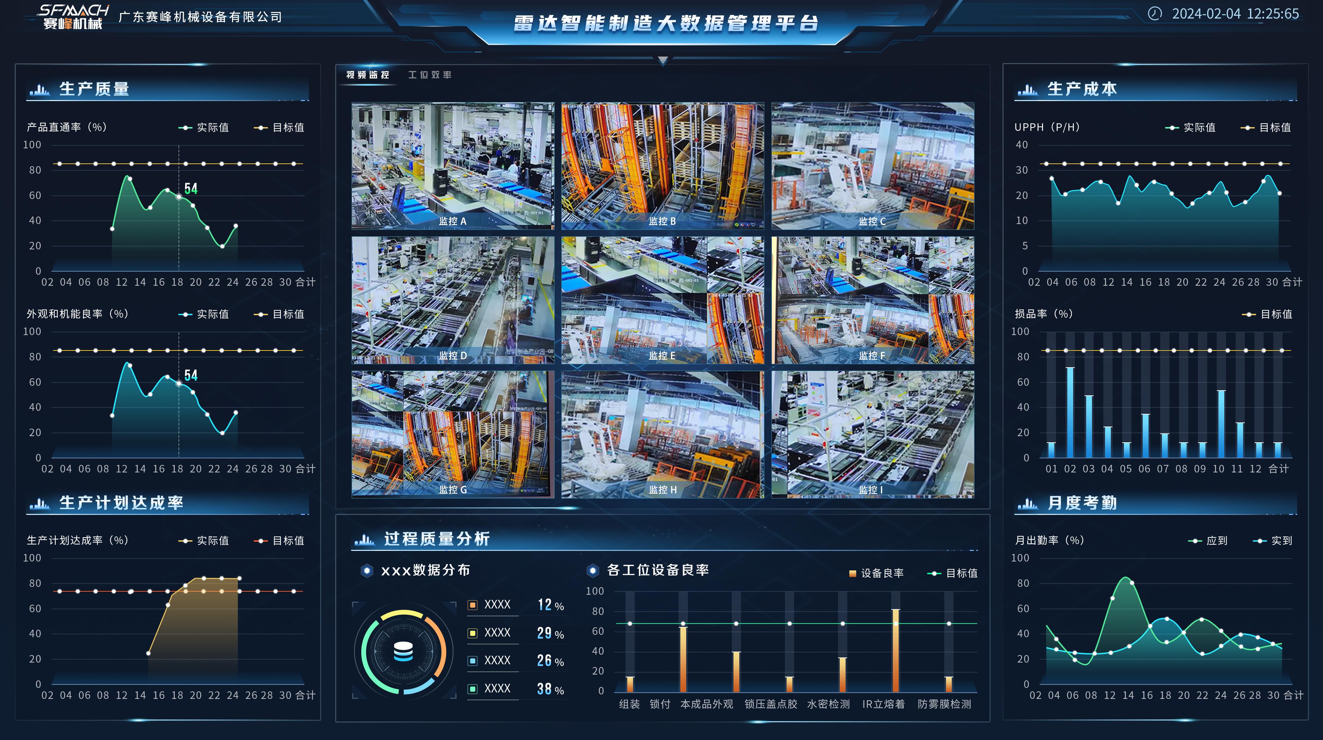This screenshot has height=740, width=1323.
Task: Click the orange swatch for 12% entry
Action: coord(473,605)
